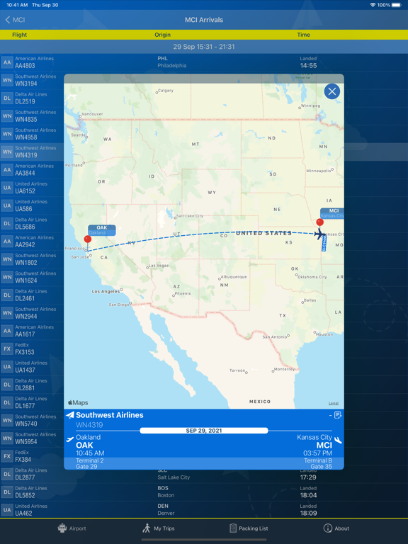The width and height of the screenshot is (408, 544).
Task: Select the AA4803 flight row
Action: tap(204, 62)
